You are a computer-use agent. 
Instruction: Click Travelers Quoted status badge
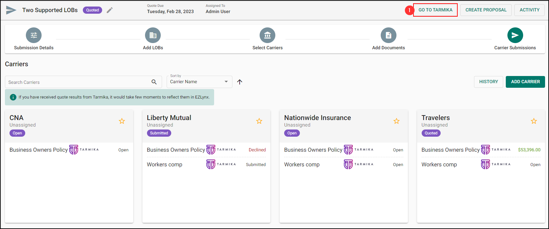click(431, 133)
